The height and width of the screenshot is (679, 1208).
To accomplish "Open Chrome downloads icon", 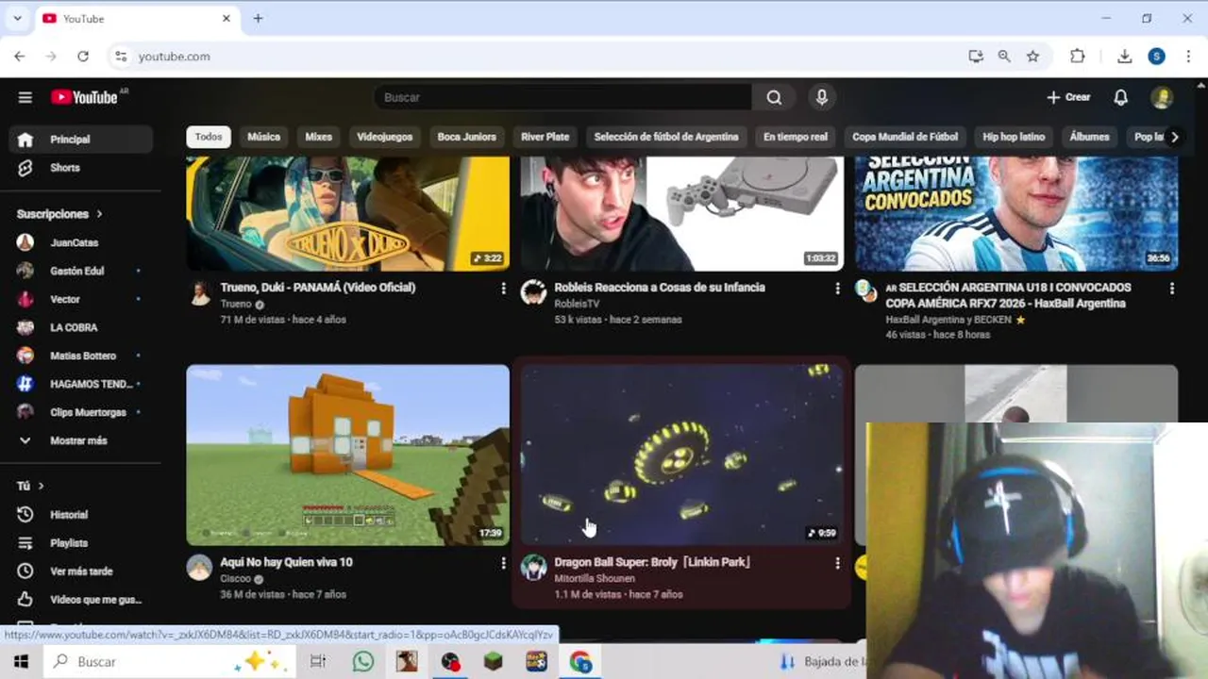I will point(1124,57).
